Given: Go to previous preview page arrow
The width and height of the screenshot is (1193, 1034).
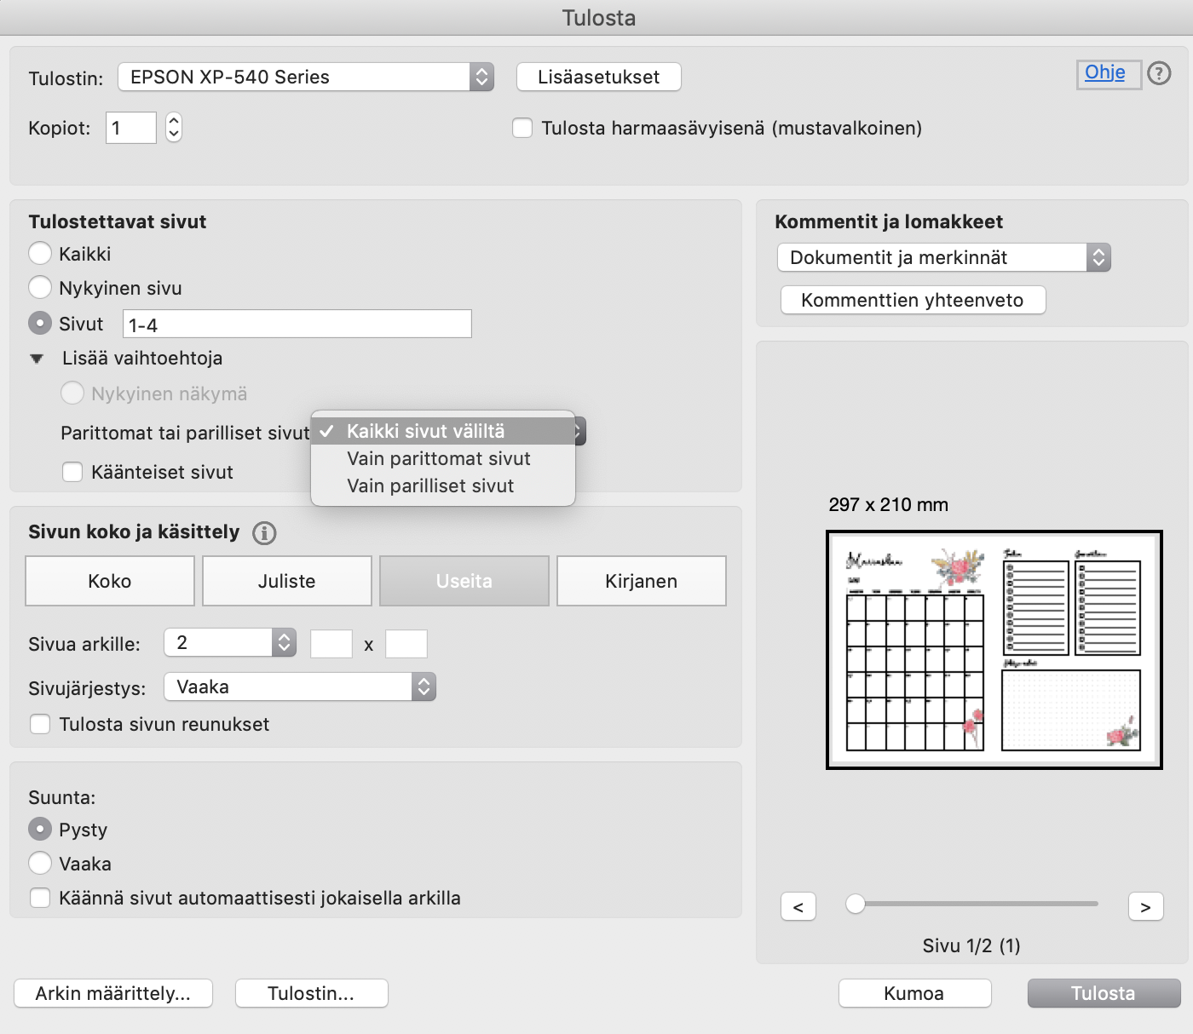Looking at the screenshot, I should point(798,907).
